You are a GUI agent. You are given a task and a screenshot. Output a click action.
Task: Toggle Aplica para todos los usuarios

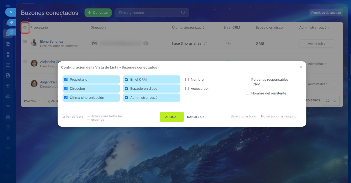pyautogui.click(x=88, y=118)
